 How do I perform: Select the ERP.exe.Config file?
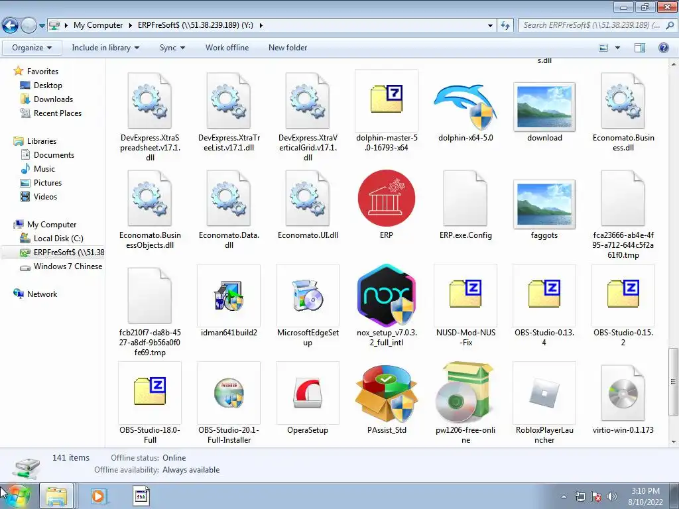click(465, 198)
